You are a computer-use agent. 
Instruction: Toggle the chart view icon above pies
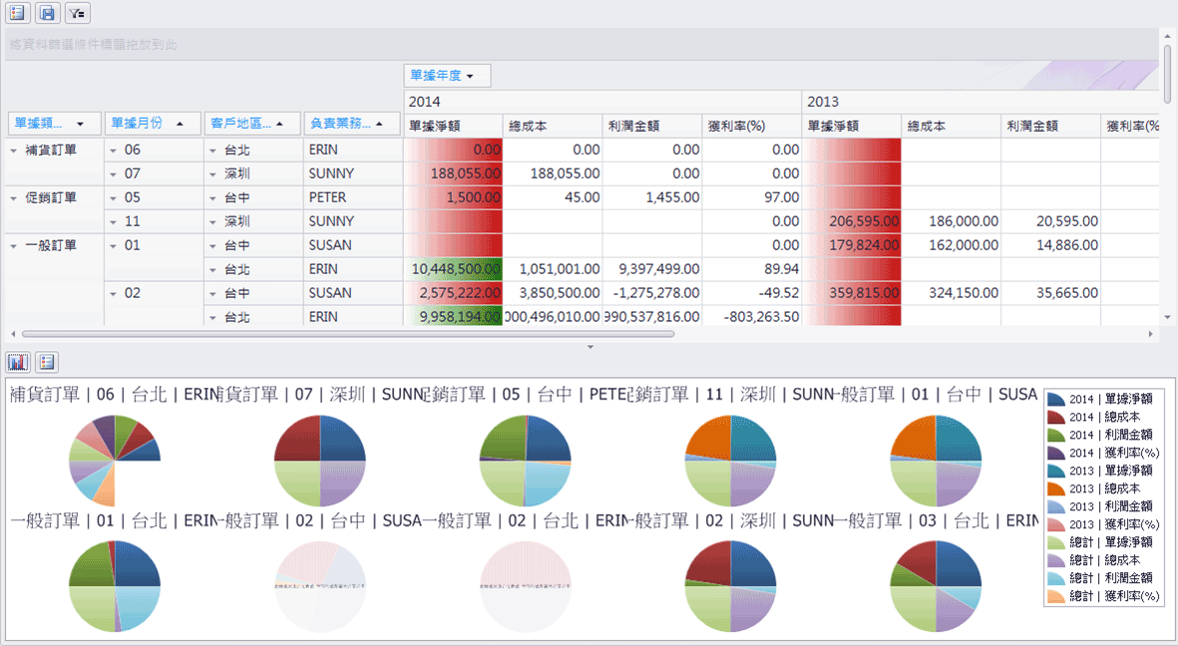click(x=17, y=362)
